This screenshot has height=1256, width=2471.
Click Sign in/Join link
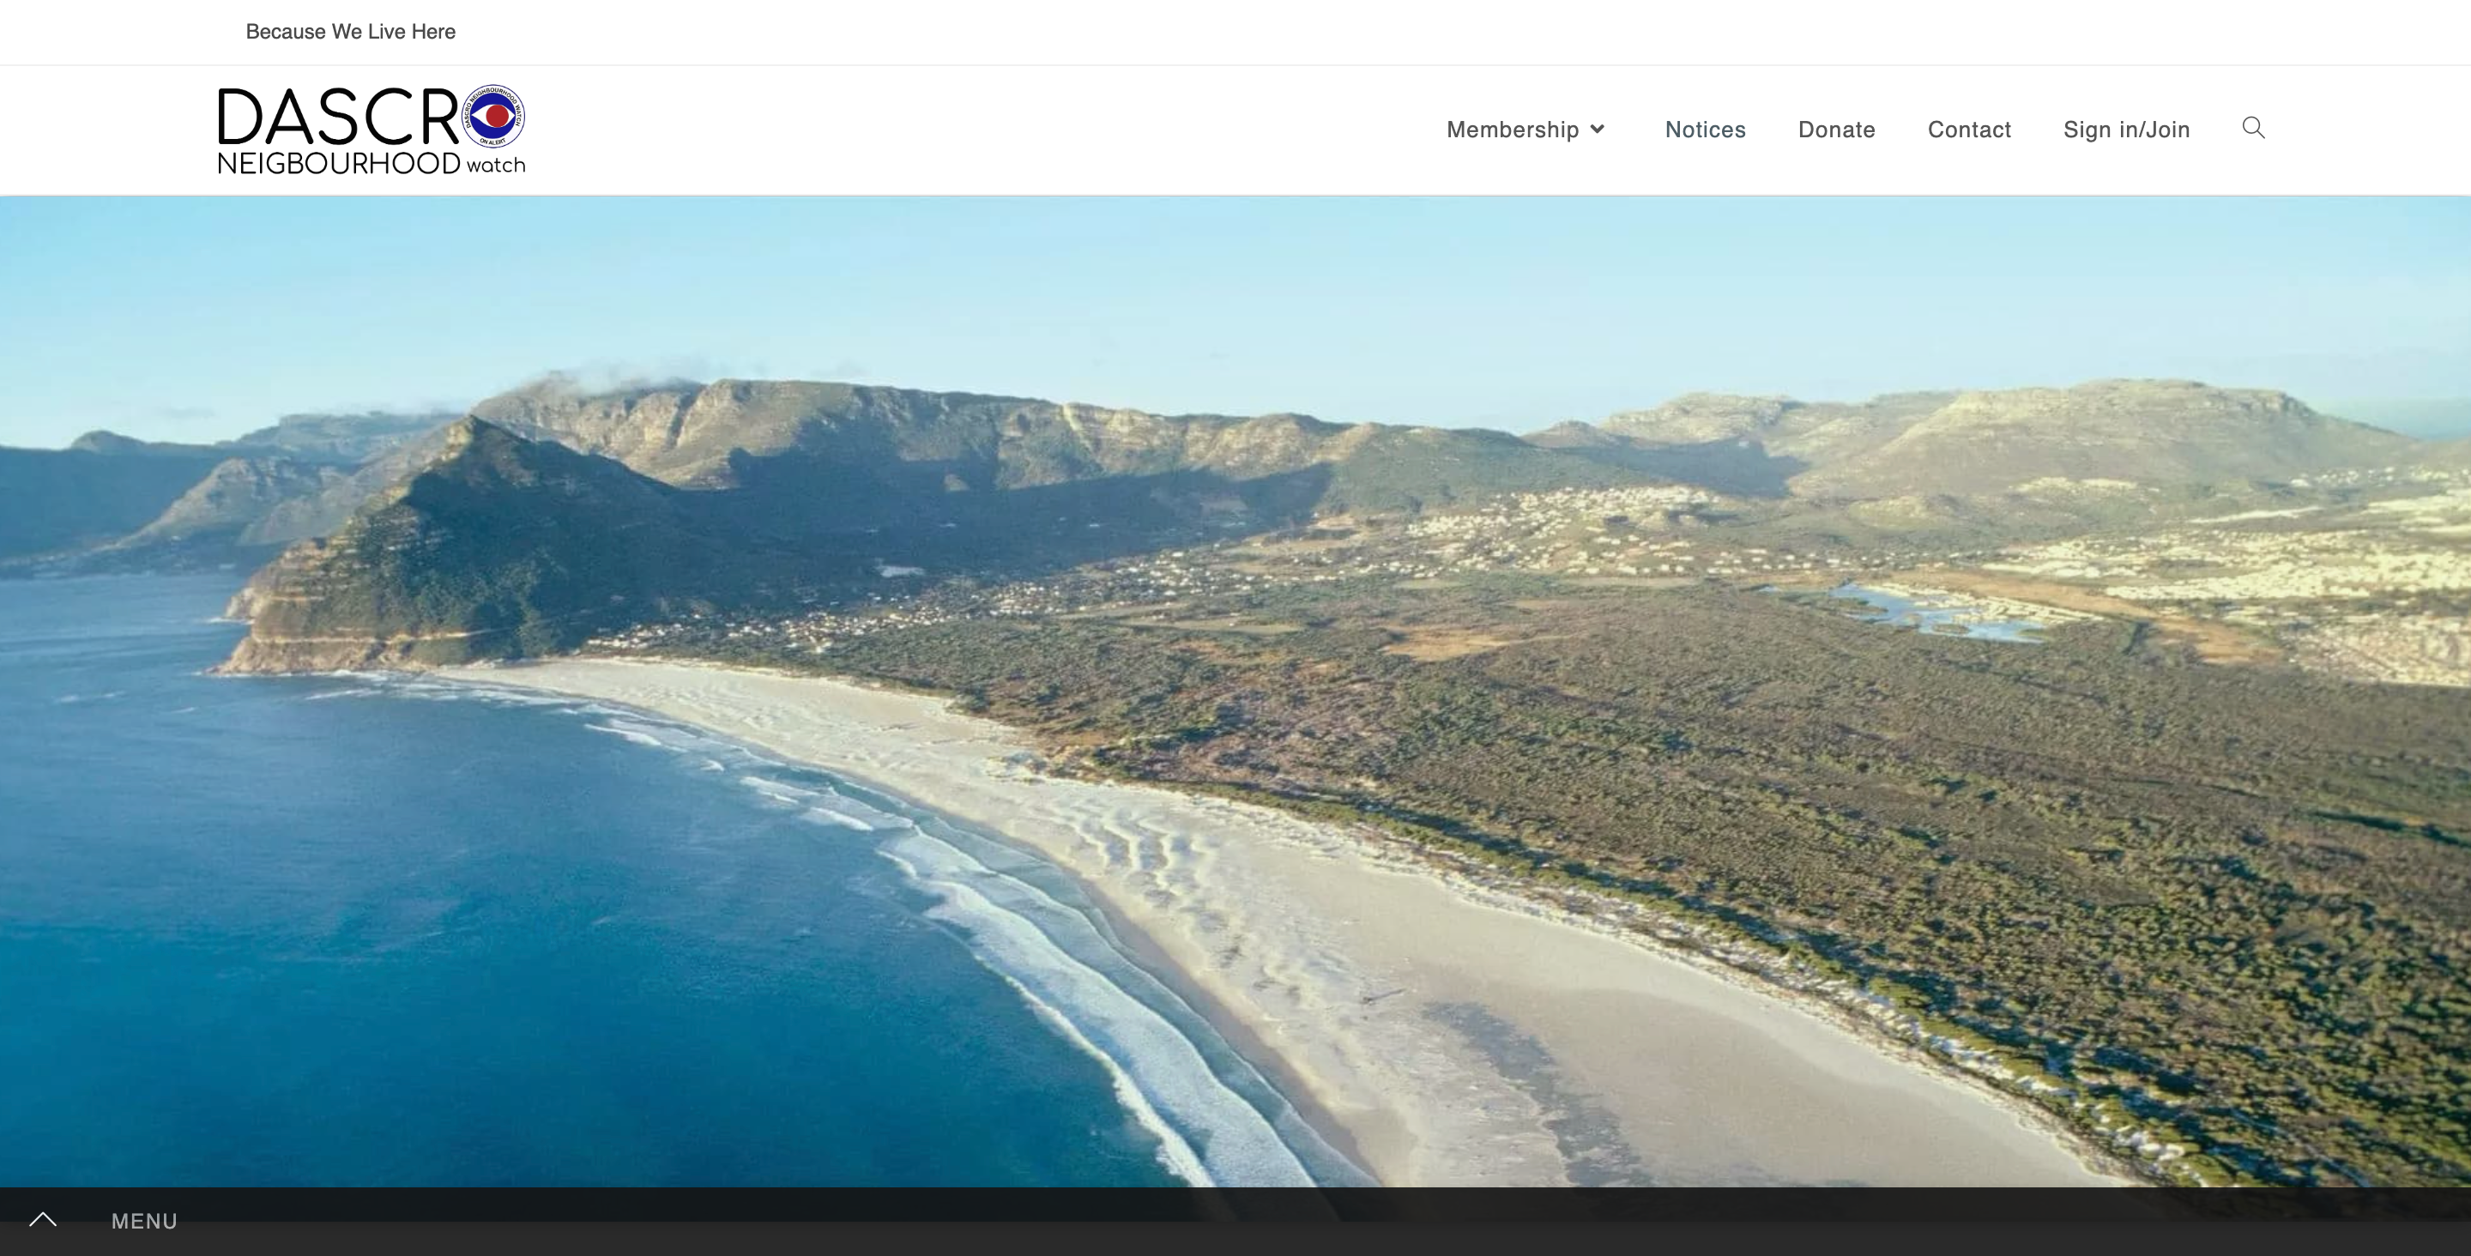coord(2127,130)
